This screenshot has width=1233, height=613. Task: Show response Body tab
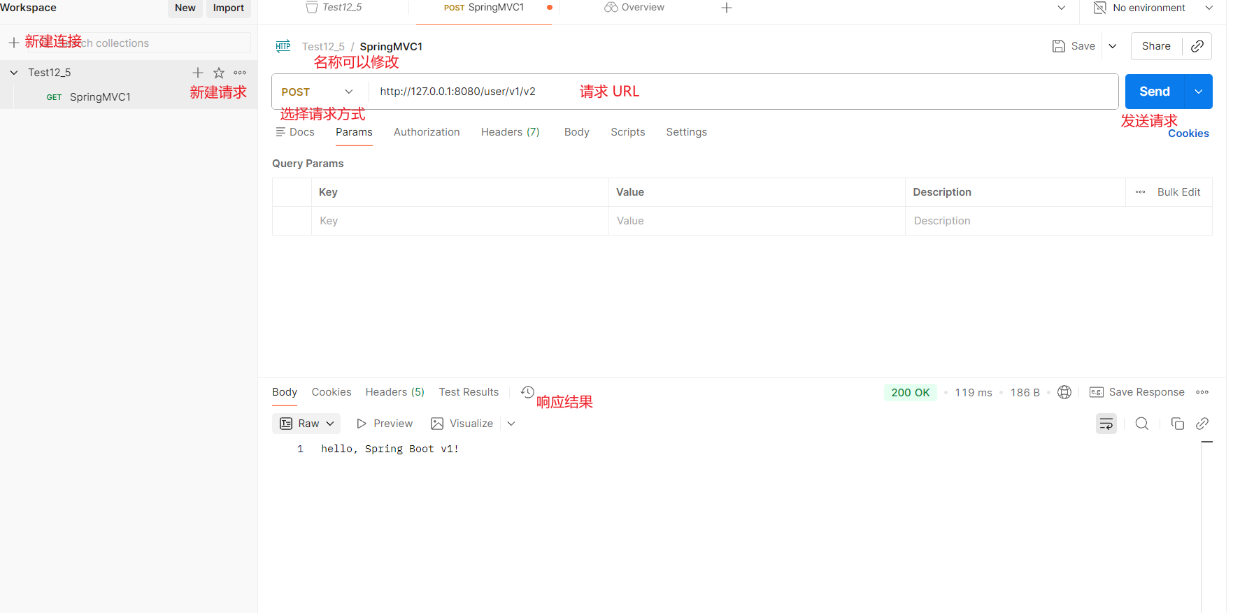(285, 392)
